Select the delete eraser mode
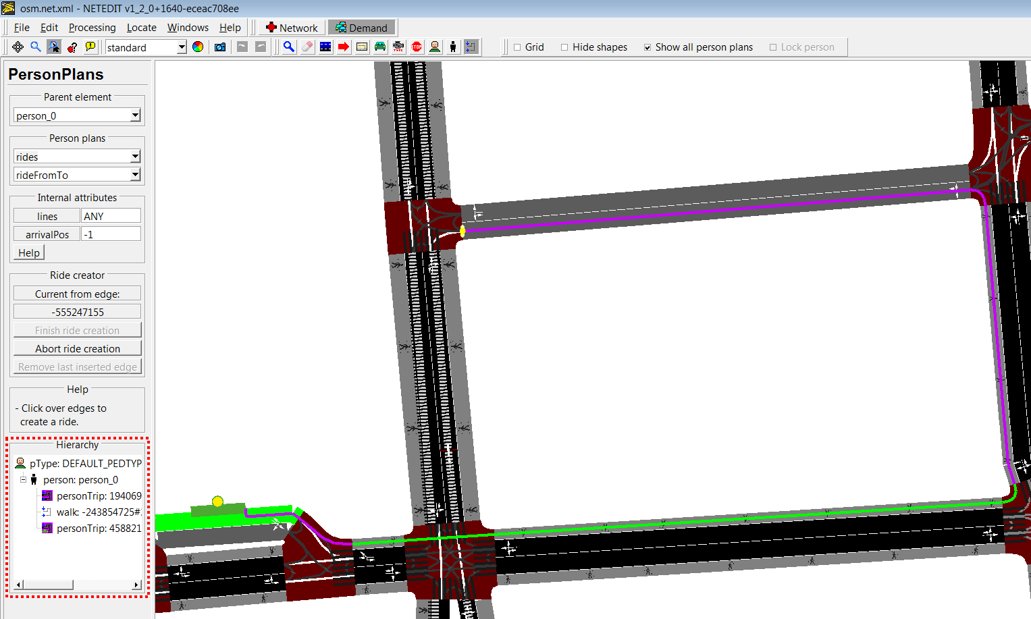 [307, 47]
